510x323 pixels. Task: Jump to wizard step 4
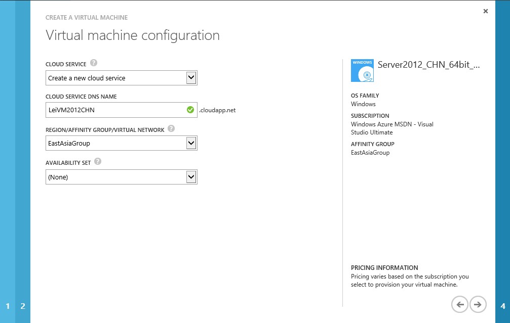(x=503, y=306)
